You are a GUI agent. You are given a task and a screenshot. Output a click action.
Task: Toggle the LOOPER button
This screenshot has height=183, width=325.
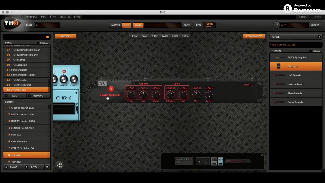pyautogui.click(x=315, y=25)
